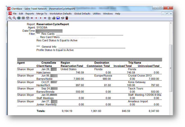Open the Help menu

pos(118,13)
